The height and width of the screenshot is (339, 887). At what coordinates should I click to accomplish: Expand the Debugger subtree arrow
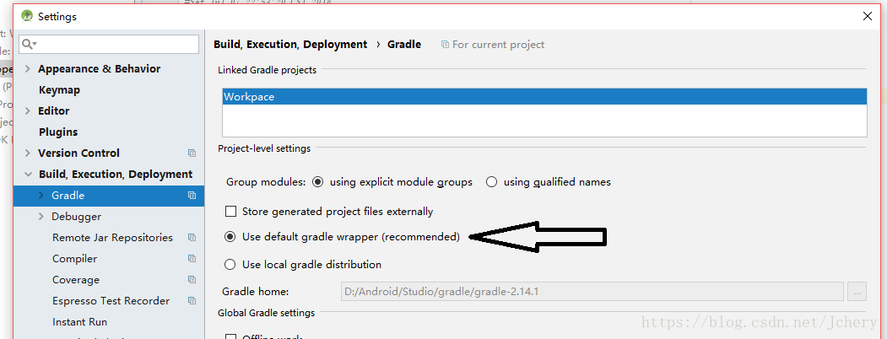[x=41, y=217]
